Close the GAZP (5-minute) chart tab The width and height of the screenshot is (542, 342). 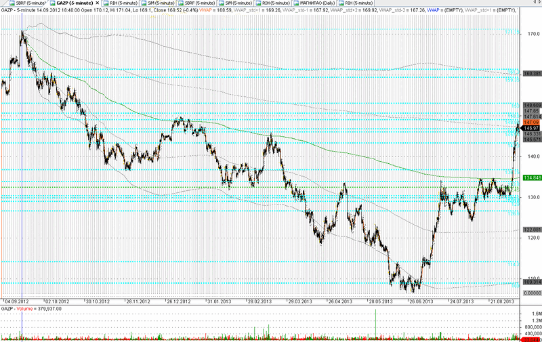[x=97, y=3]
